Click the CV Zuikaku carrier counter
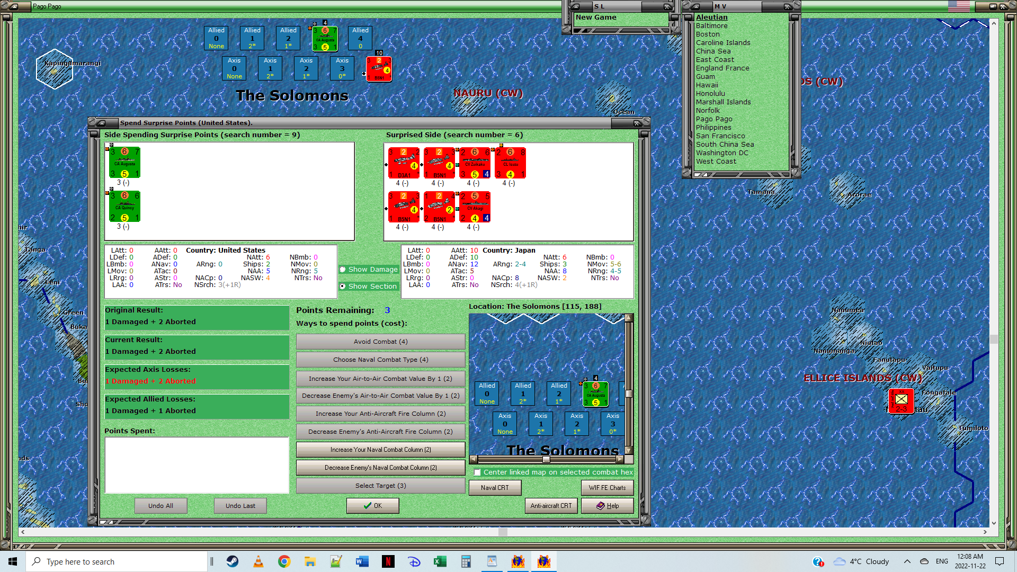Image resolution: width=1017 pixels, height=572 pixels. pos(475,163)
